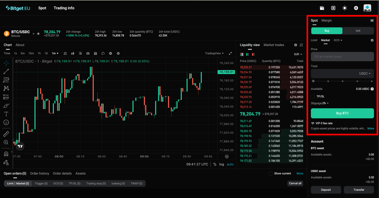Select the pattern drawing tool
This screenshot has height=198, width=379.
coord(6,88)
